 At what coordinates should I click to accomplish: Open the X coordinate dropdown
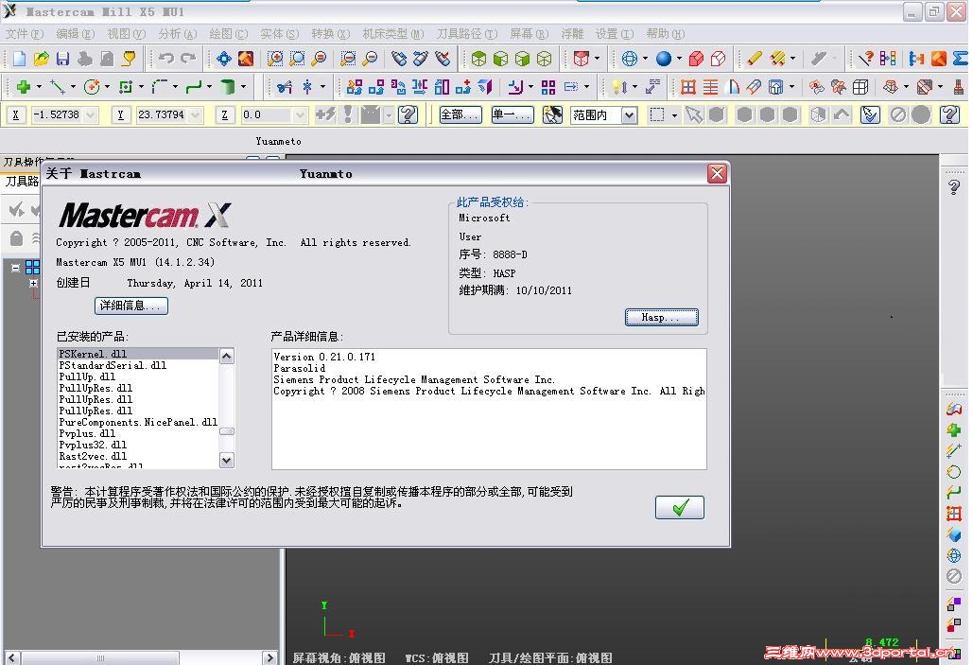pyautogui.click(x=91, y=114)
